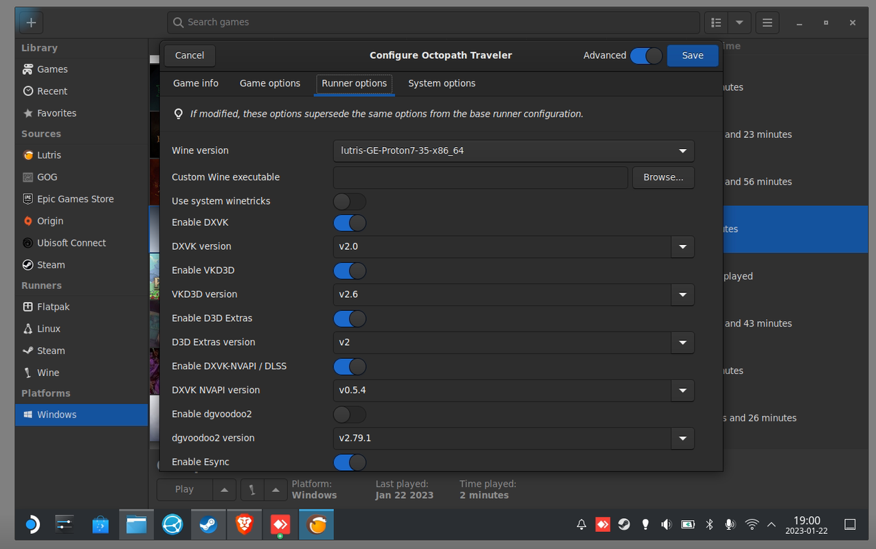Open the Discover store from taskbar

tap(101, 525)
